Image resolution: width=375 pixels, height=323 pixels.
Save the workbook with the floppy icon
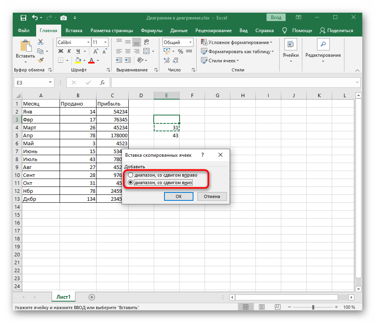[x=23, y=18]
